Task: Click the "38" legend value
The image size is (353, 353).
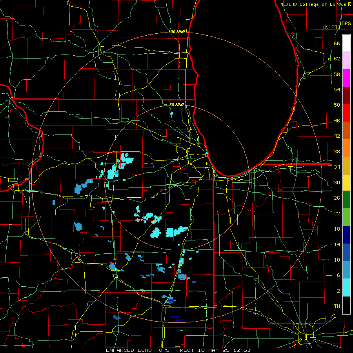Action: coord(337,151)
